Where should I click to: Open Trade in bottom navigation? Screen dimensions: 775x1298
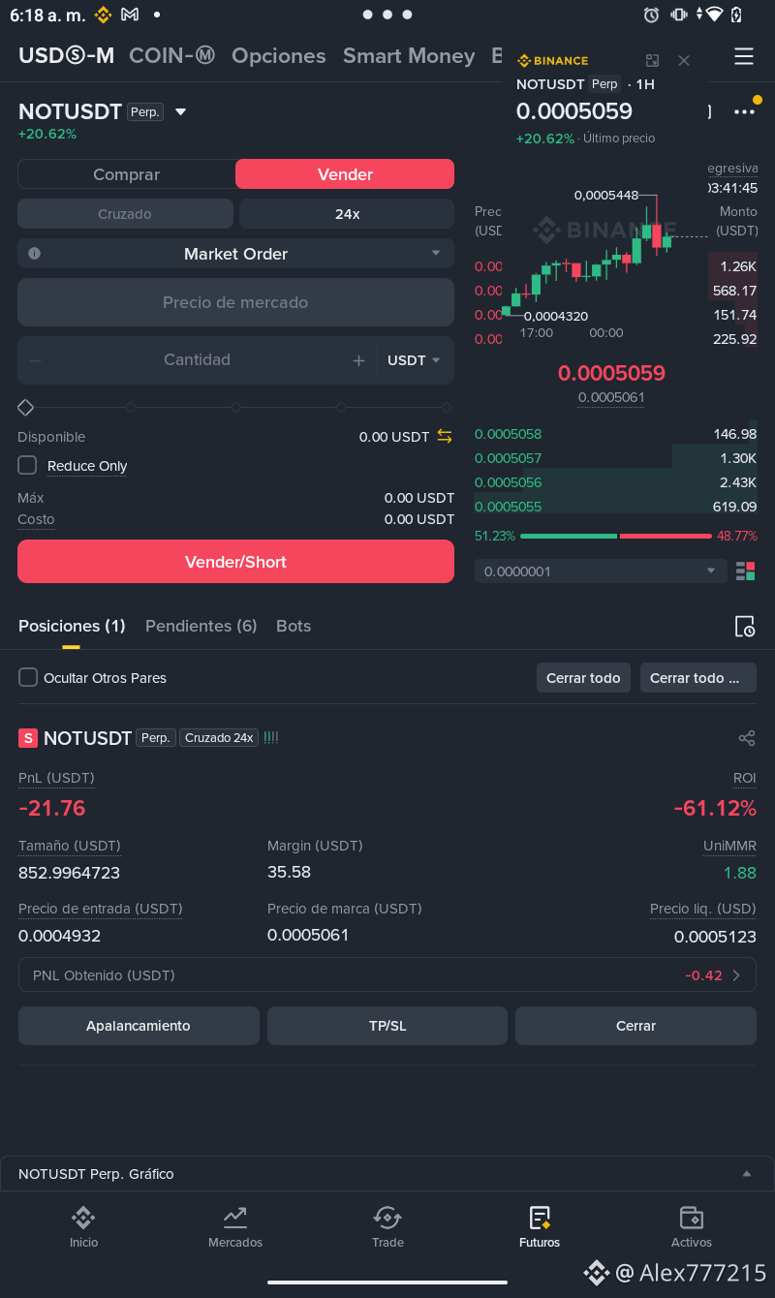(x=387, y=1226)
